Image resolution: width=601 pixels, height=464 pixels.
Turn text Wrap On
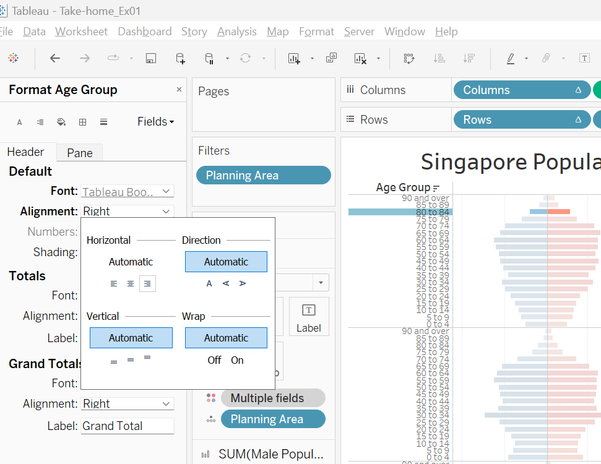[x=237, y=360]
